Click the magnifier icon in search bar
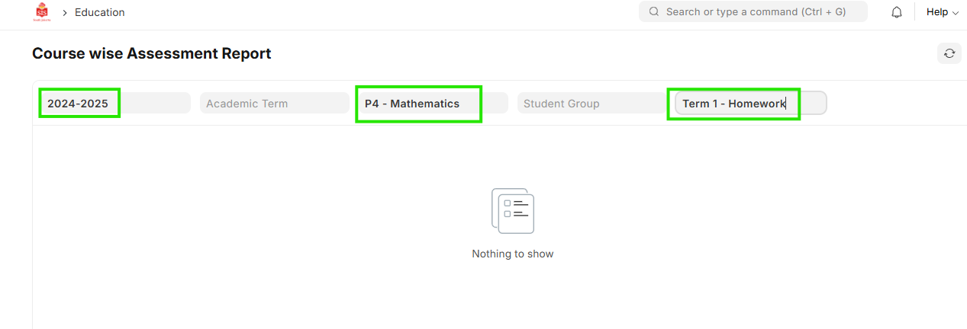Image resolution: width=967 pixels, height=329 pixels. (x=654, y=12)
